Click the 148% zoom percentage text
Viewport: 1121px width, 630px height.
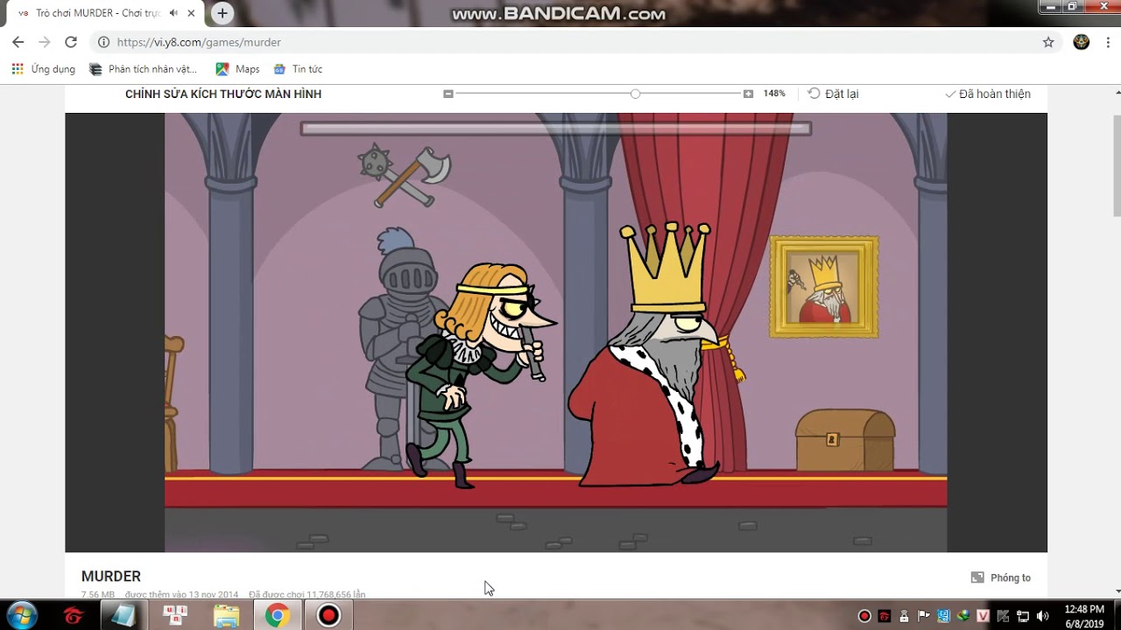[x=774, y=94]
